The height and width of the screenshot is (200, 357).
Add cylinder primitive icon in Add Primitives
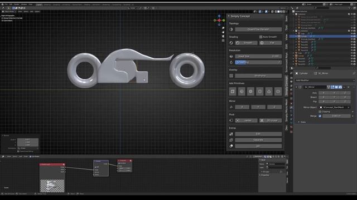pos(260,91)
